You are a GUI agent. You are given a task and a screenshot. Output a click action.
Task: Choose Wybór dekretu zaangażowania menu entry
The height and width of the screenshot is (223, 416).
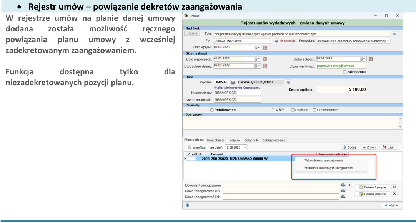[x=323, y=160]
